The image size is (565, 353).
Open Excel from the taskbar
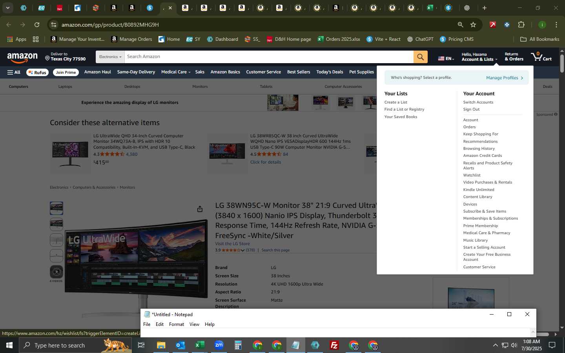(x=200, y=345)
